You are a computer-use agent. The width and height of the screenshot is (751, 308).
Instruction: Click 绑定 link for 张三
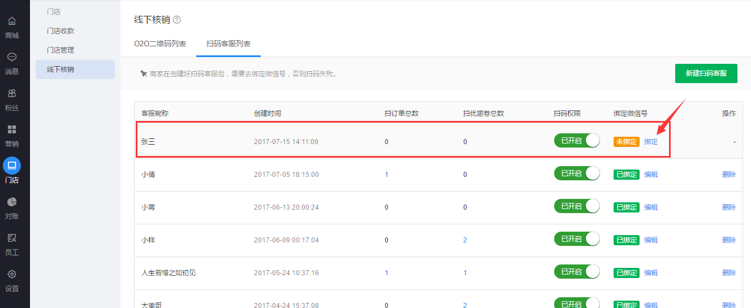[x=651, y=142]
